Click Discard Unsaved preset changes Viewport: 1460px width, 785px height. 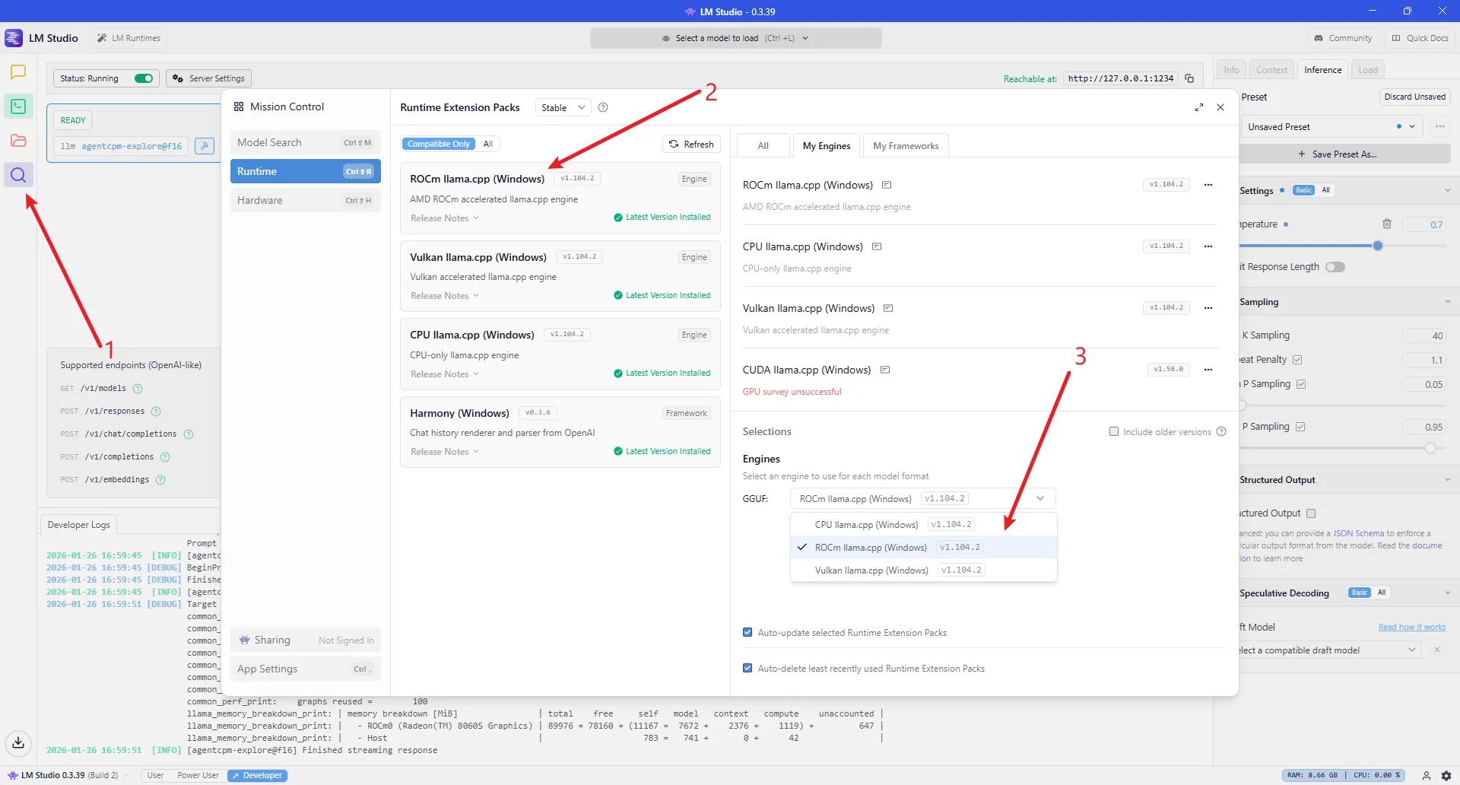coord(1414,97)
